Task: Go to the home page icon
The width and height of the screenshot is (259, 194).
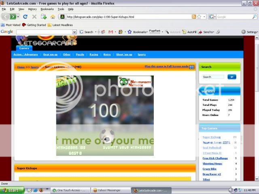Action: coord(53,17)
